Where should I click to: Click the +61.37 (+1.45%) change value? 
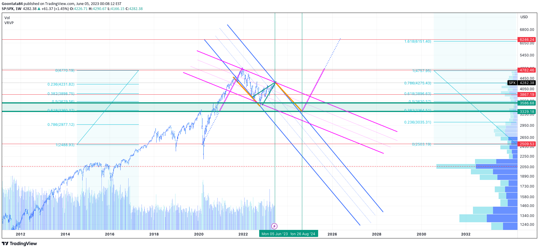(x=55, y=9)
